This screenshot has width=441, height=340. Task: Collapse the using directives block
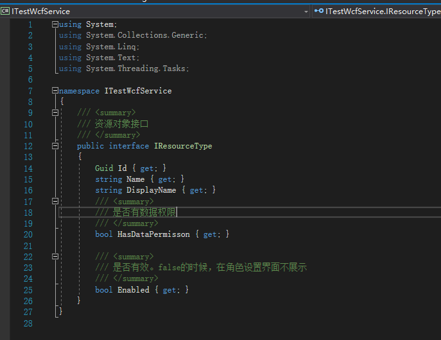(x=55, y=24)
